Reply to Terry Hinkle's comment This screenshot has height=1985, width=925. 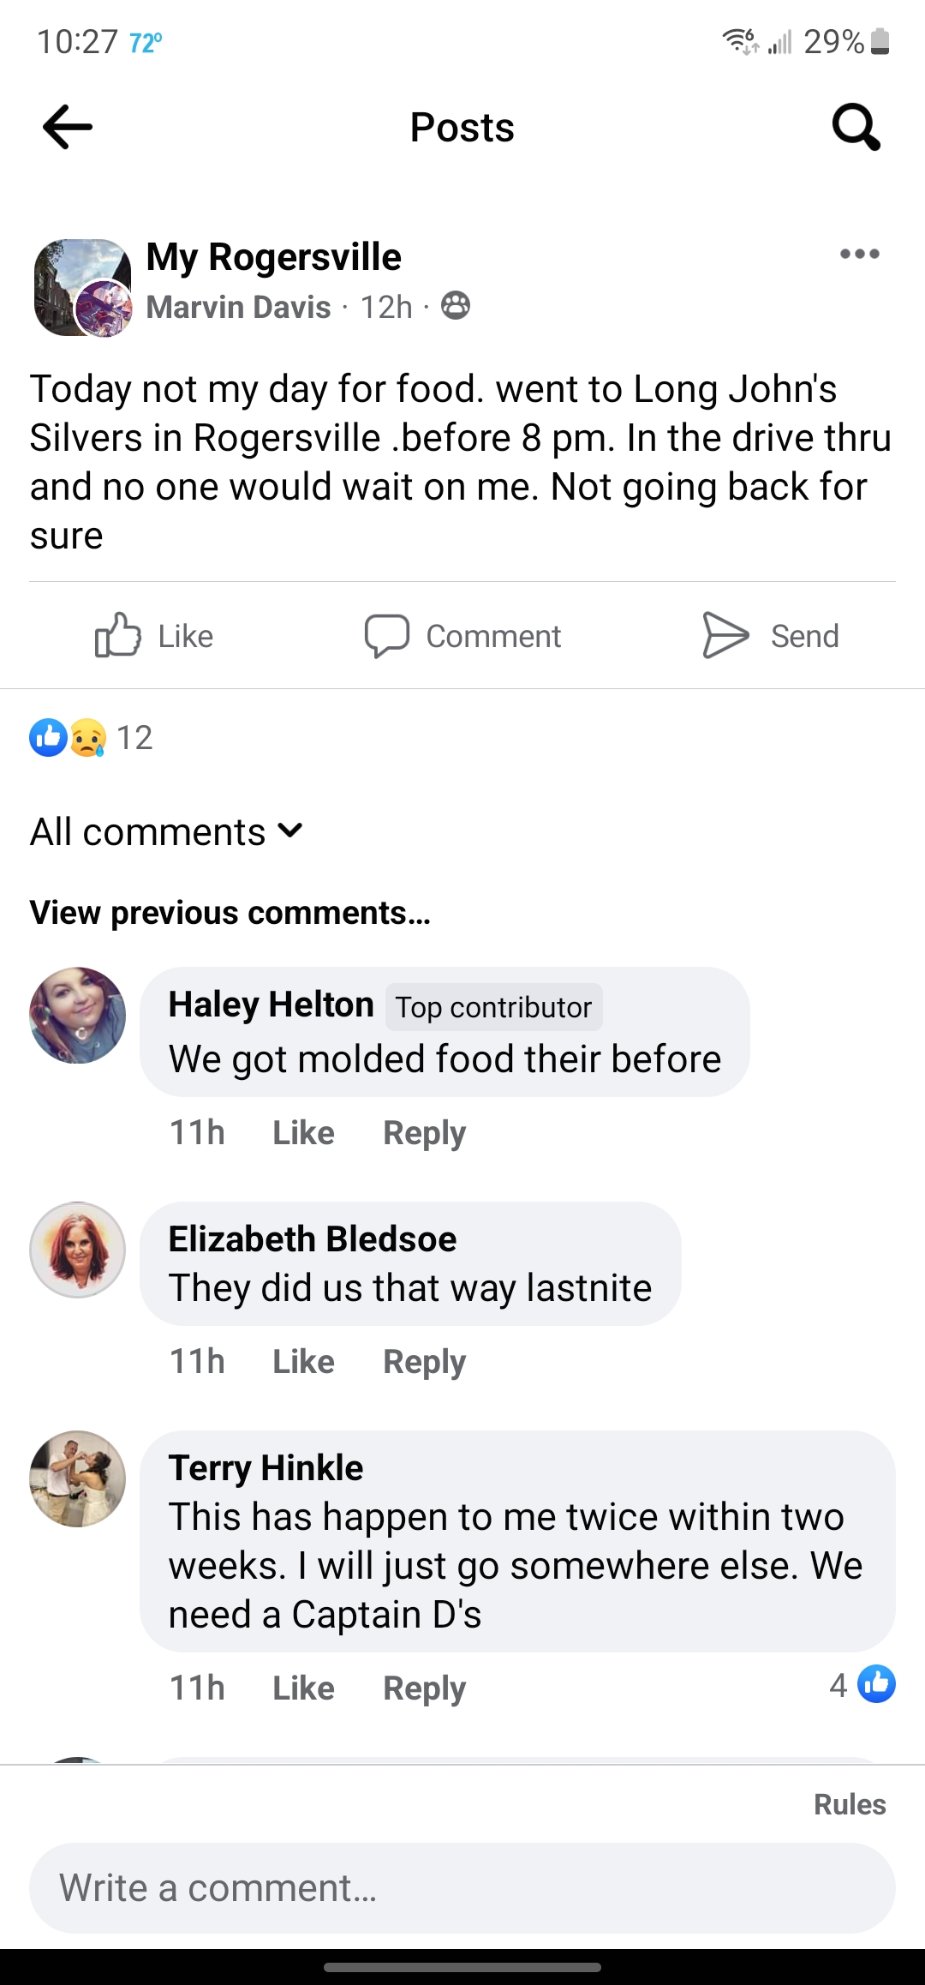point(424,1688)
